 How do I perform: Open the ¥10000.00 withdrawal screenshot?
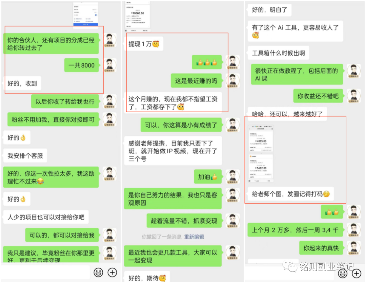click(137, 15)
